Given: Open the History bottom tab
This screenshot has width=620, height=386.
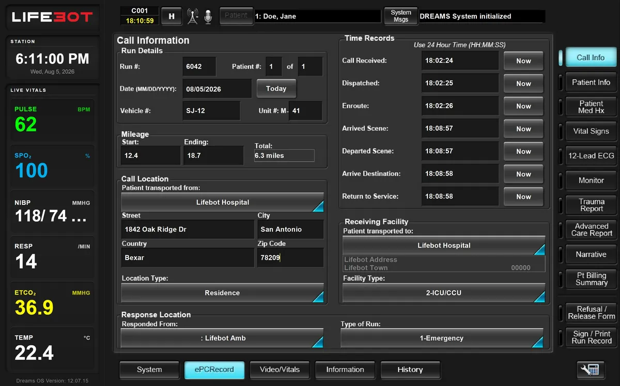Looking at the screenshot, I should coord(410,369).
